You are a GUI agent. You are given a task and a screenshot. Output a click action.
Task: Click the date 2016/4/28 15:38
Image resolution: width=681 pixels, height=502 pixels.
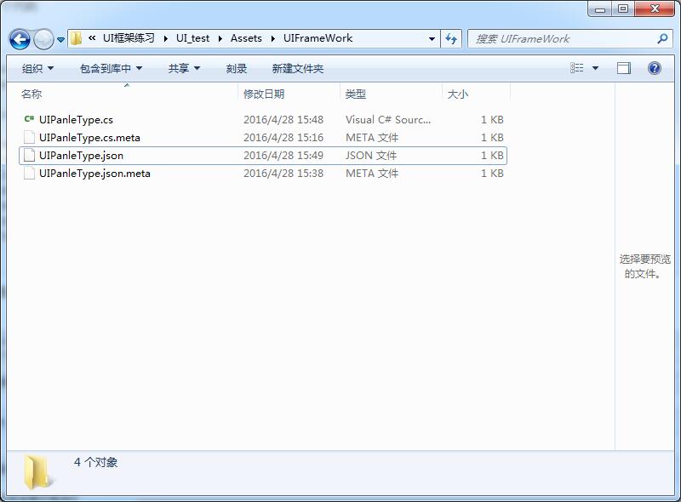[283, 173]
